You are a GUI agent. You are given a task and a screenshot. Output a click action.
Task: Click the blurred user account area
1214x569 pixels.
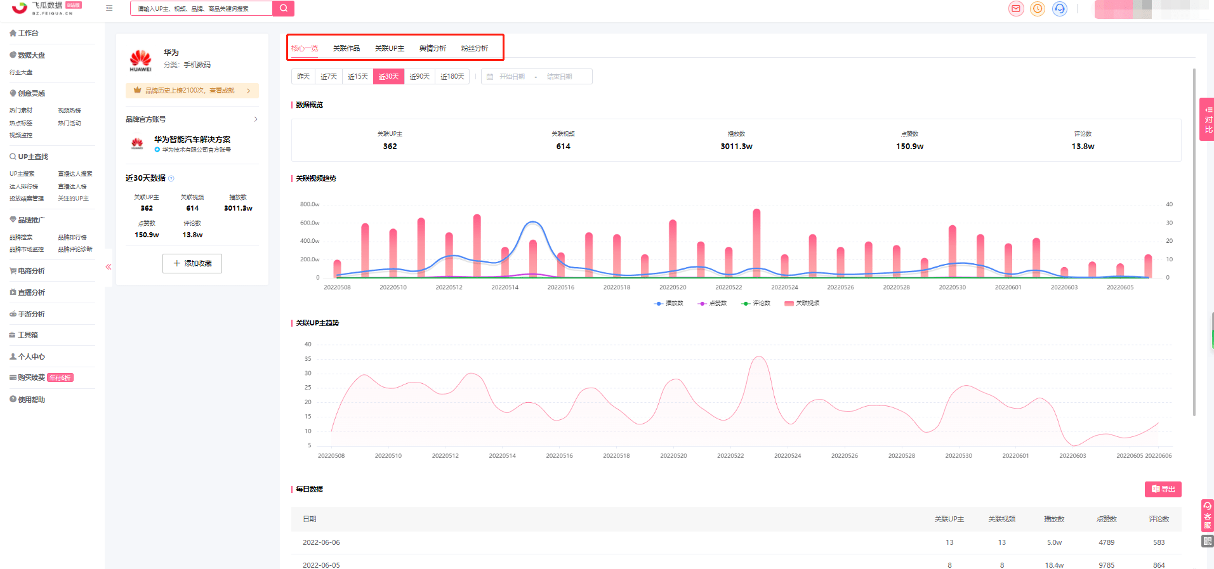(1152, 9)
